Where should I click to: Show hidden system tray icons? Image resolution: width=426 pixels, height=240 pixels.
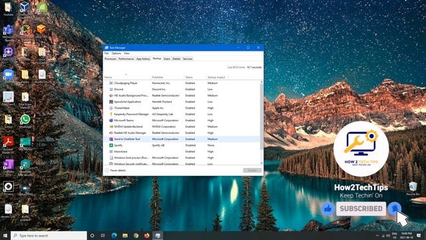click(x=377, y=235)
